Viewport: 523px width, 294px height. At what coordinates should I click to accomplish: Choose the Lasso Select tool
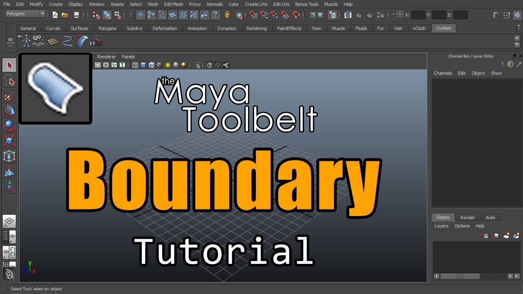[x=9, y=80]
